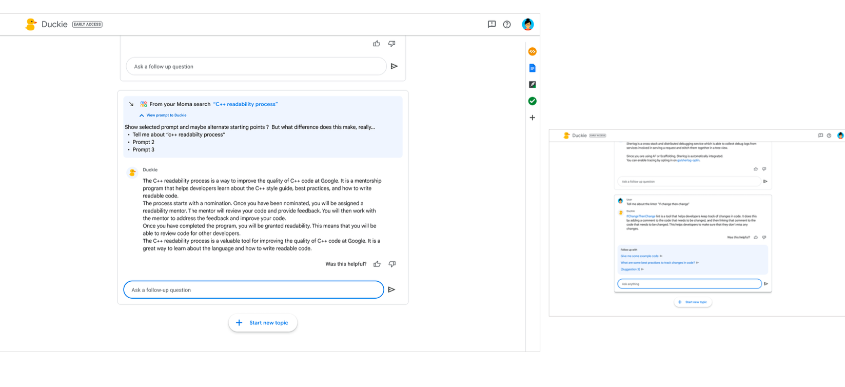Open the blue document icon in the side panel

(x=533, y=68)
